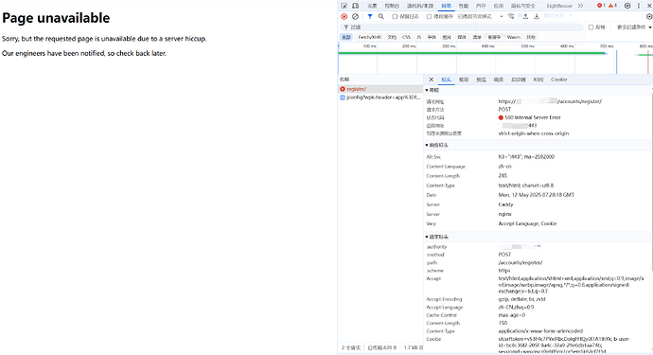Tick the Invert filter checkbox
This screenshot has width=653, height=355.
point(591,27)
